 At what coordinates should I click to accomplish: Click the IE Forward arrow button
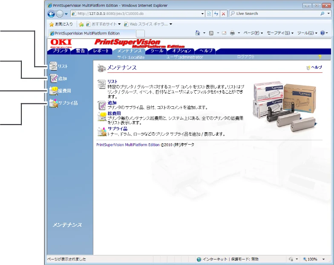click(60, 14)
